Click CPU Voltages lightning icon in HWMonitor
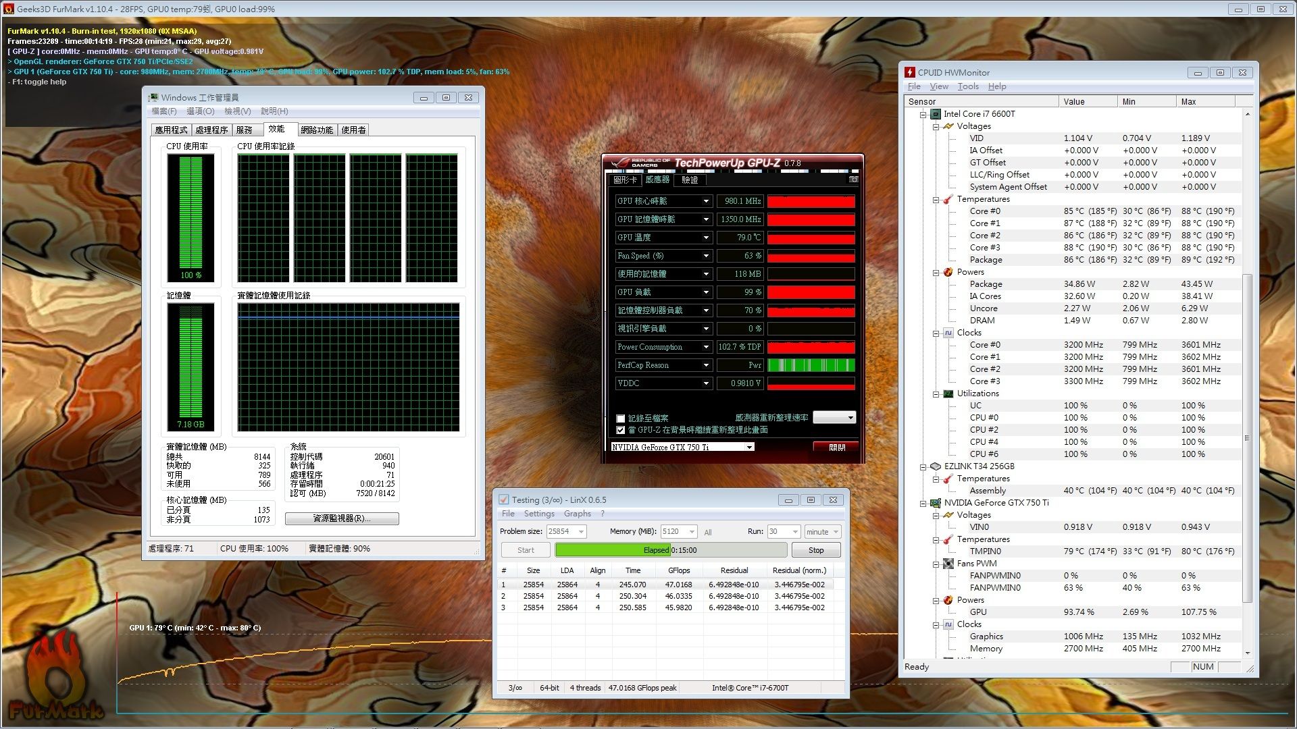1297x729 pixels. (x=948, y=126)
